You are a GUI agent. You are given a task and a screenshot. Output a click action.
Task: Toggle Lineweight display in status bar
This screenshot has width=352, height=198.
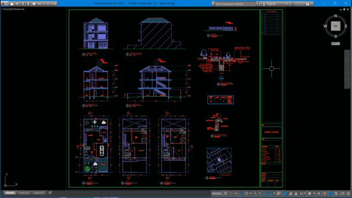click(x=279, y=194)
